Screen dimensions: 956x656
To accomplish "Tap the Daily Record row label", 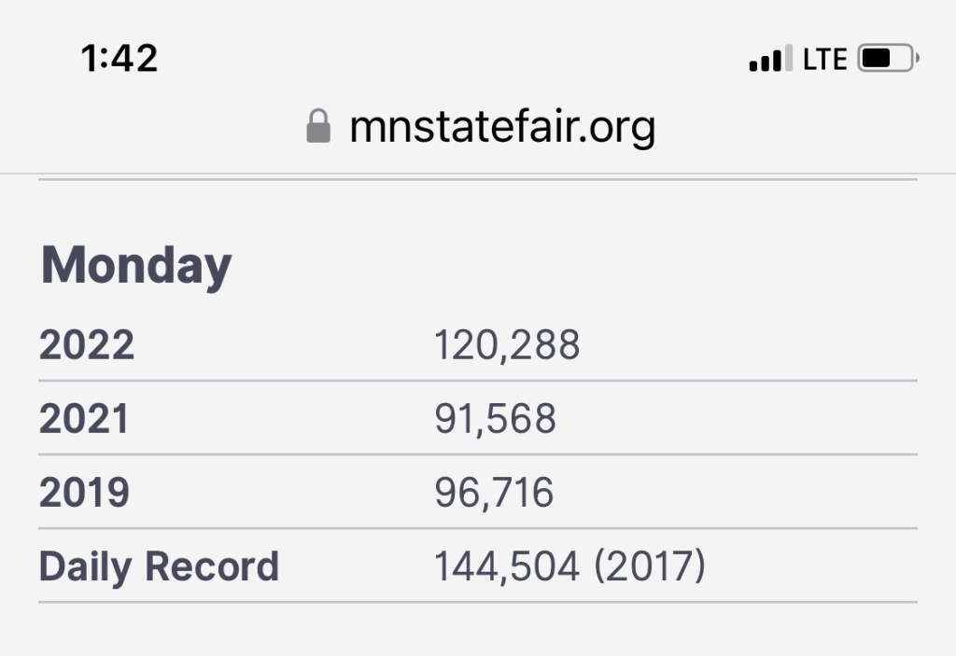I will coord(159,566).
